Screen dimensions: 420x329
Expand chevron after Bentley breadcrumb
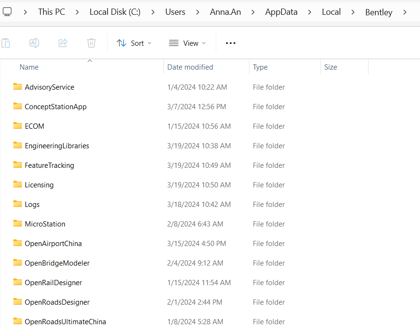coord(405,12)
